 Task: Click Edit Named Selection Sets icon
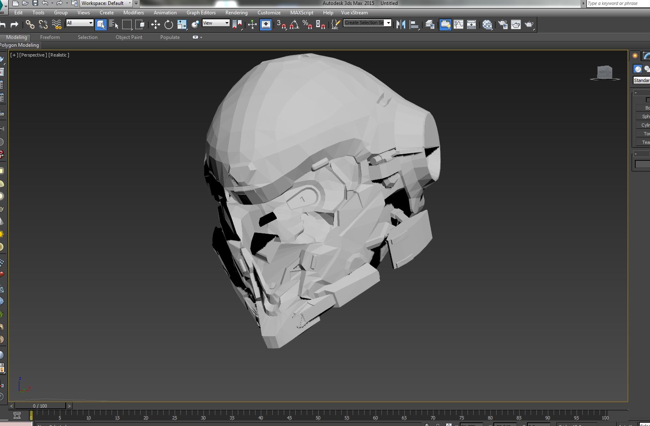pos(335,25)
